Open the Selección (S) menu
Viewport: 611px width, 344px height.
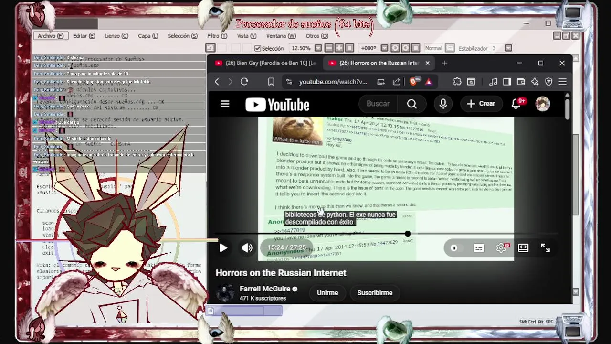click(182, 36)
